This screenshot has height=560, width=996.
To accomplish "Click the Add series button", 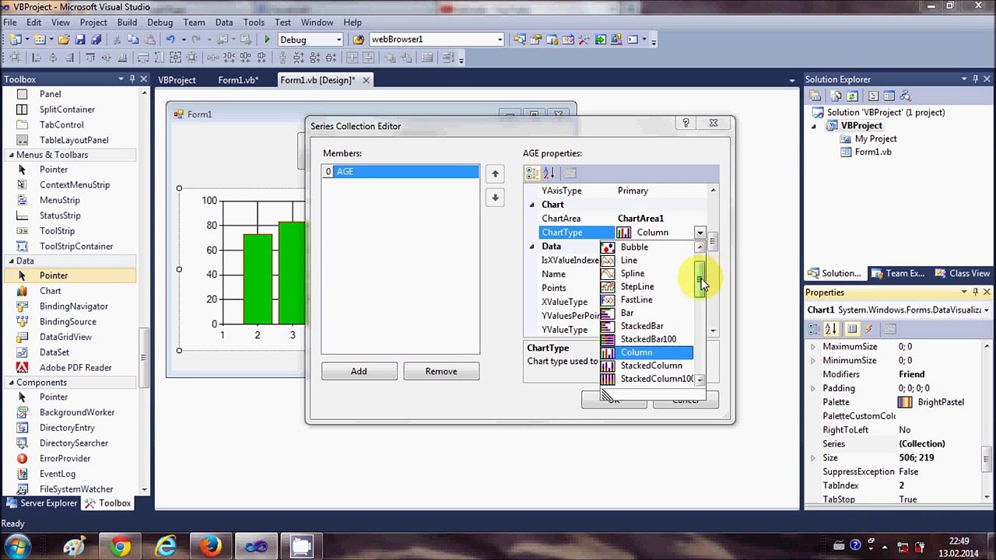I will [x=359, y=371].
